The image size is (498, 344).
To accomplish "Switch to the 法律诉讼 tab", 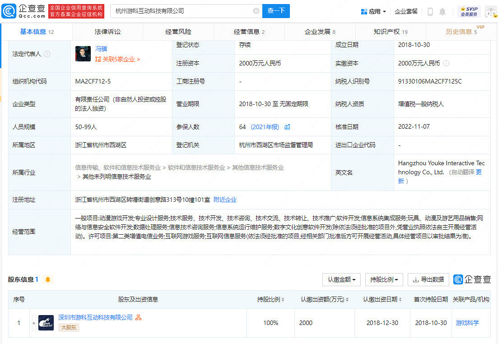I will 107,32.
